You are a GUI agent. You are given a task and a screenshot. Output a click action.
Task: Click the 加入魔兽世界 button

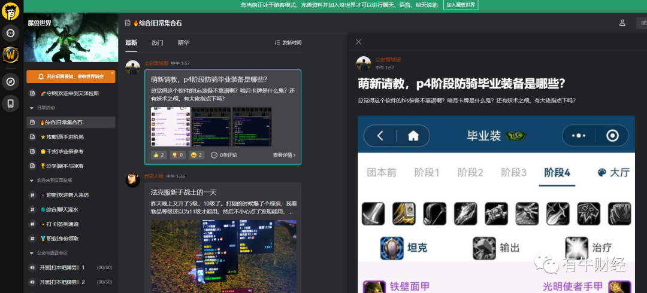pyautogui.click(x=461, y=5)
